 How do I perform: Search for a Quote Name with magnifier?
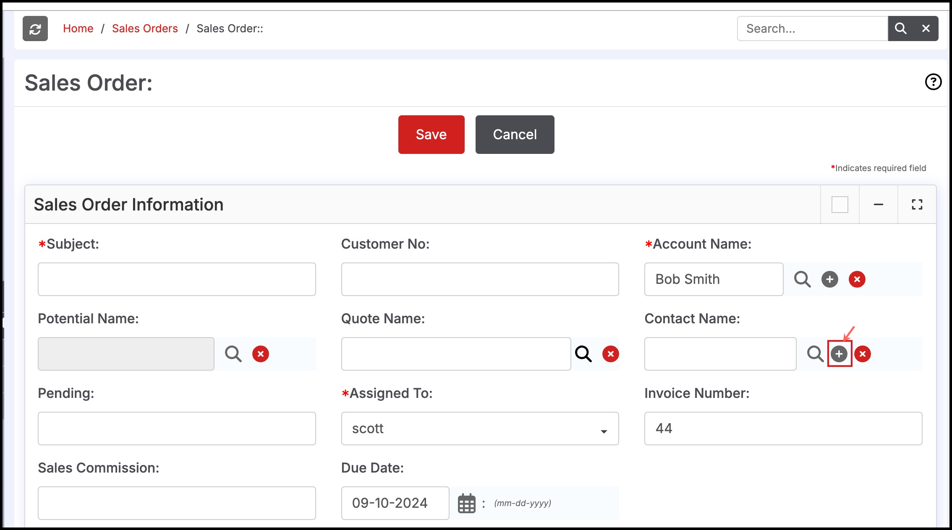(x=583, y=354)
